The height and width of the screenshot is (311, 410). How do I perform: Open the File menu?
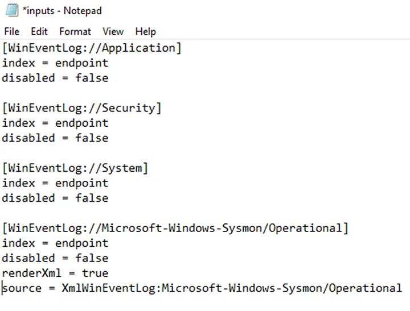12,32
